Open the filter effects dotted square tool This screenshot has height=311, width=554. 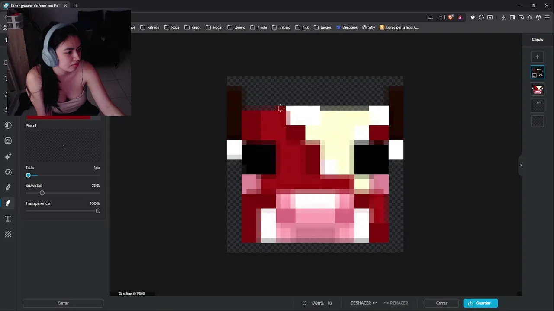point(8,141)
